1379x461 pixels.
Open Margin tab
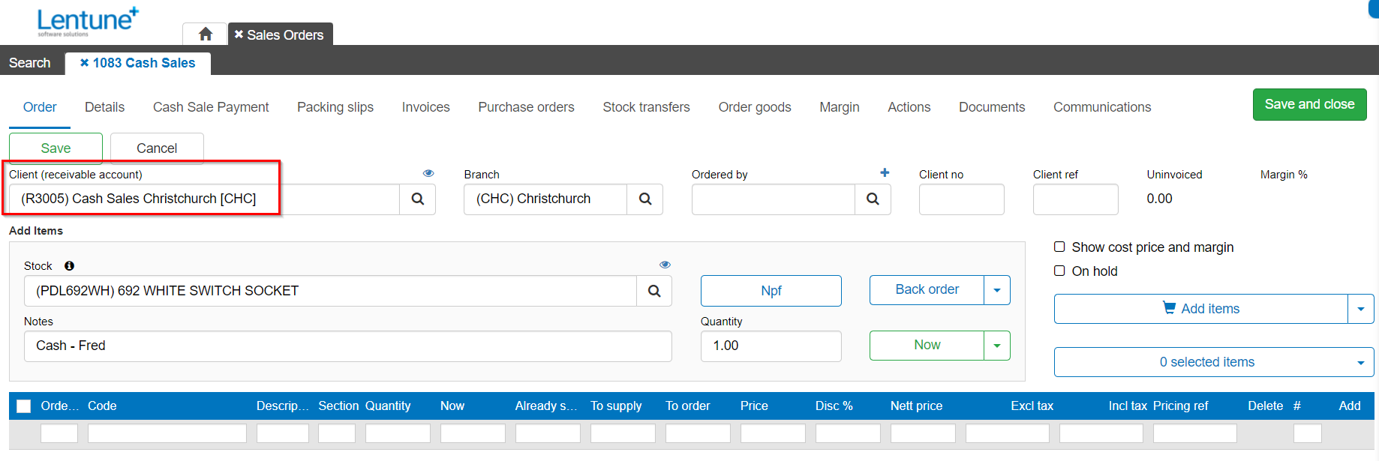pos(840,107)
